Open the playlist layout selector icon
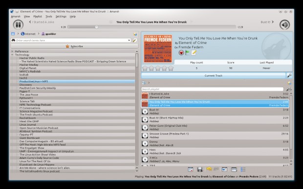This screenshot has width=303, height=189. point(234,170)
